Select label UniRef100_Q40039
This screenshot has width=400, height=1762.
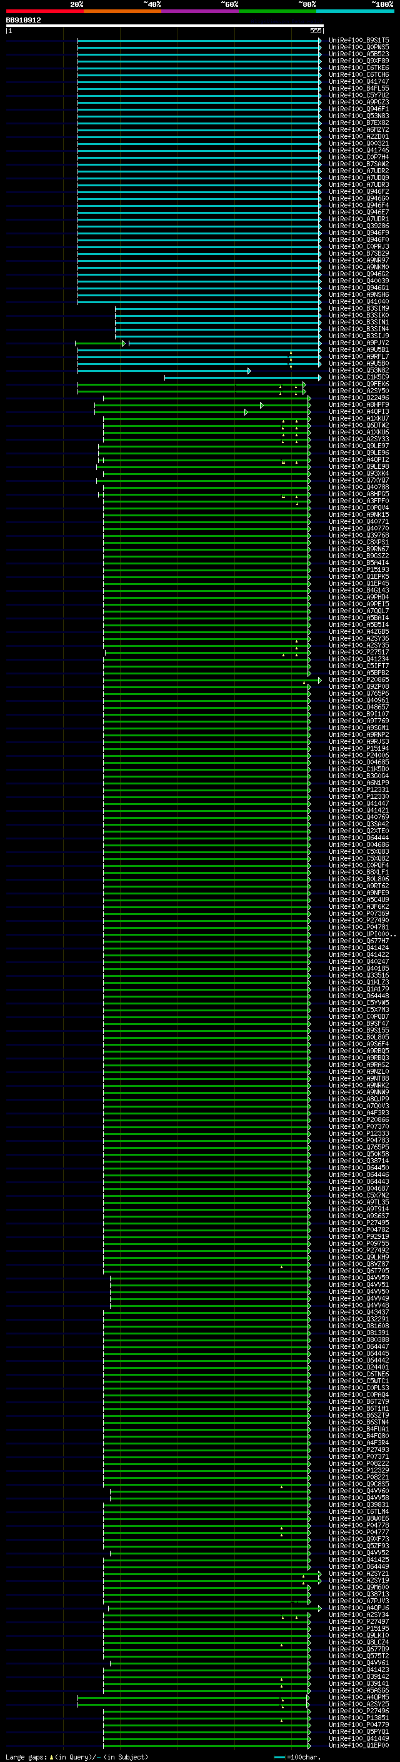359,281
